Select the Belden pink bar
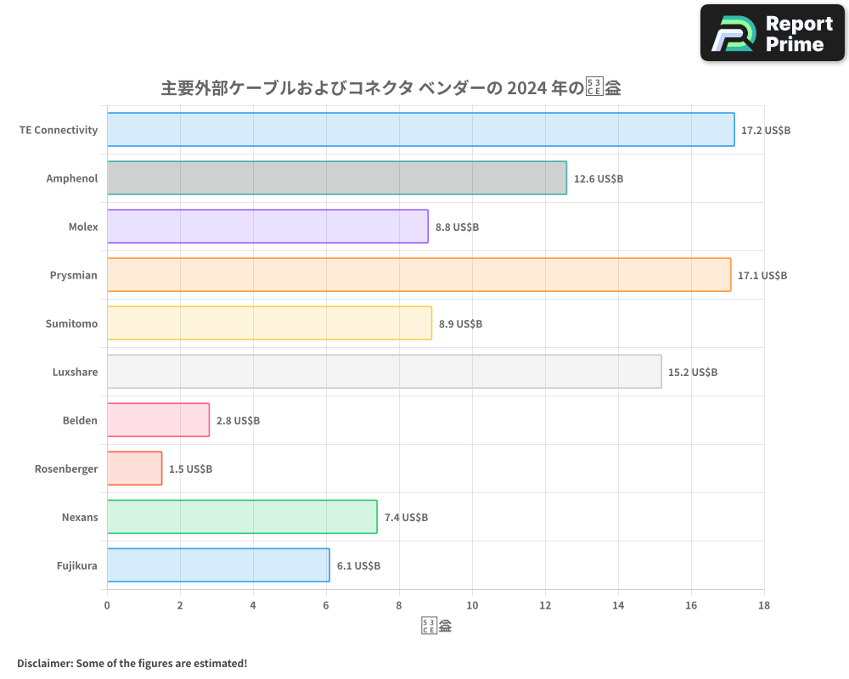Image resolution: width=849 pixels, height=679 pixels. [157, 420]
